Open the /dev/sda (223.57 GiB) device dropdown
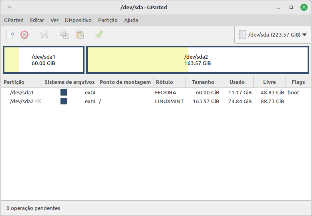 pyautogui.click(x=273, y=35)
